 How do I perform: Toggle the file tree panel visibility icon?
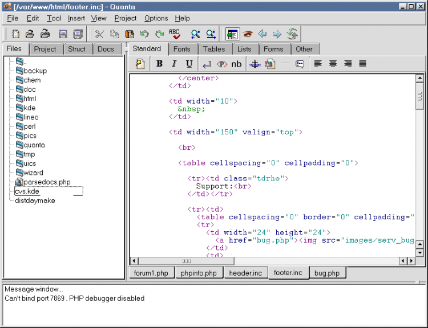point(232,34)
